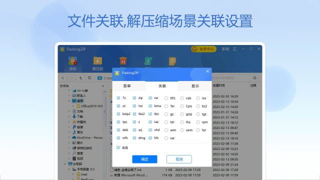Collapse the 本地磁盘 (C:) node
The height and width of the screenshot is (180, 320).
coord(69,169)
